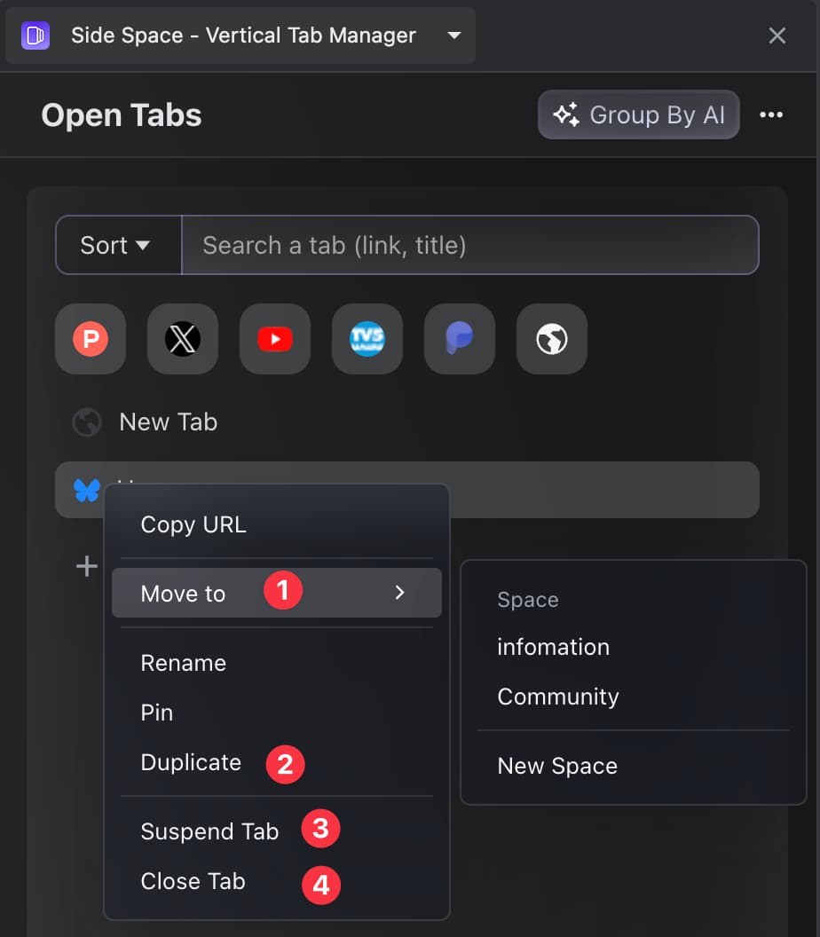Click the Bluesky butterfly tab favicon
Screen dimensions: 820x937
pos(87,489)
